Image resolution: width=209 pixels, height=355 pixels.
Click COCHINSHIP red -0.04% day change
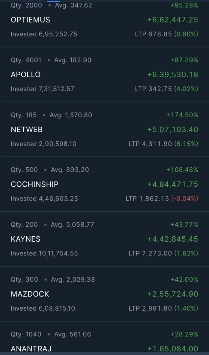tap(185, 199)
